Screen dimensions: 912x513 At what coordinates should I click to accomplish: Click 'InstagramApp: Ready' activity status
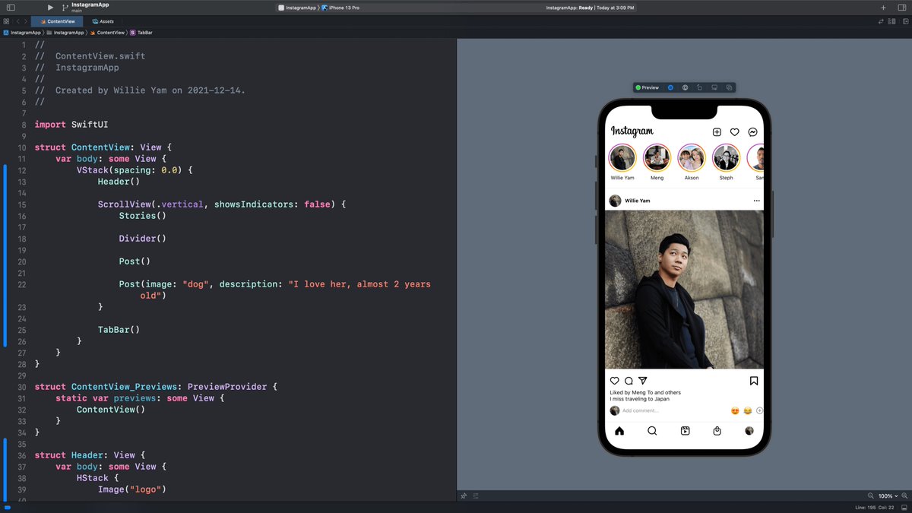point(590,8)
